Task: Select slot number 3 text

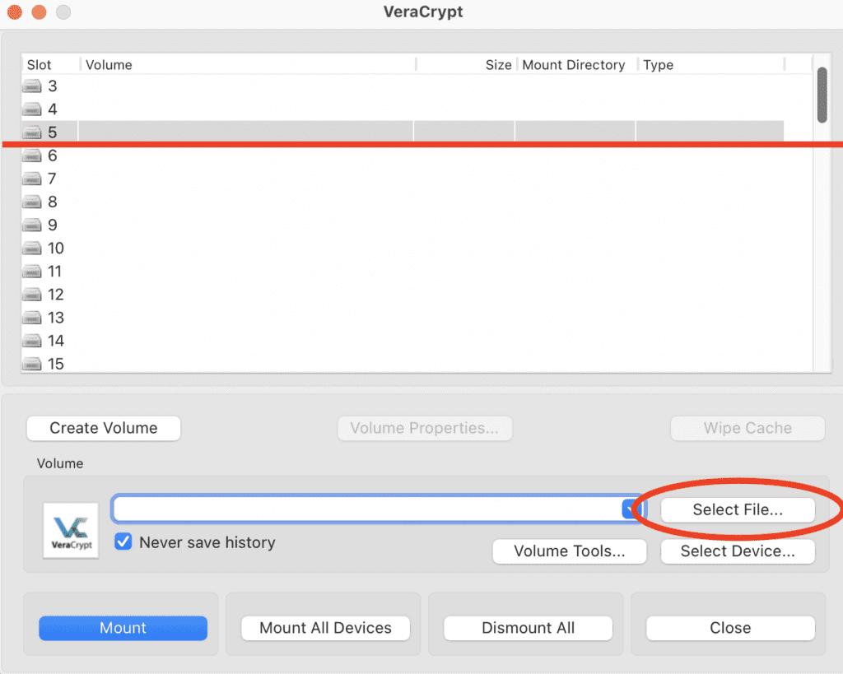Action: [52, 86]
